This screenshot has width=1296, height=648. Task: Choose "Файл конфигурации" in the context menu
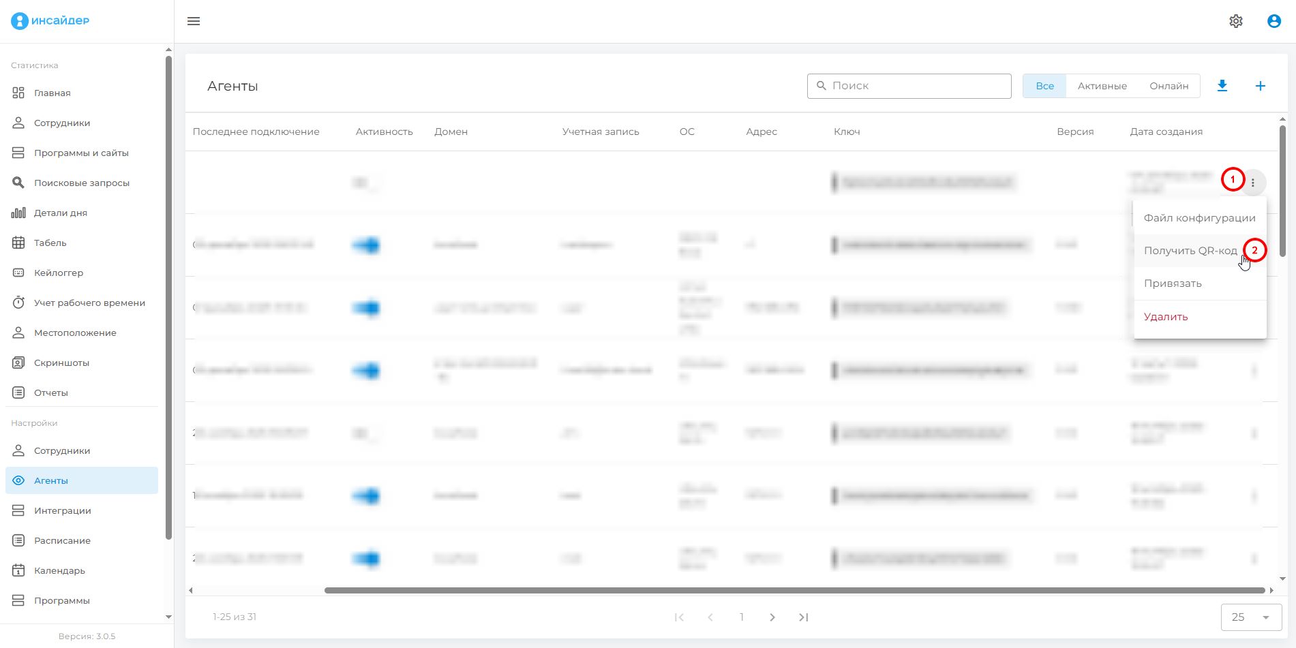(1199, 218)
